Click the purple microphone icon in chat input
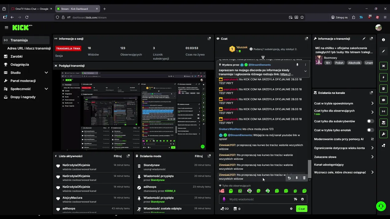This screenshot has width=390, height=219. tap(224, 199)
